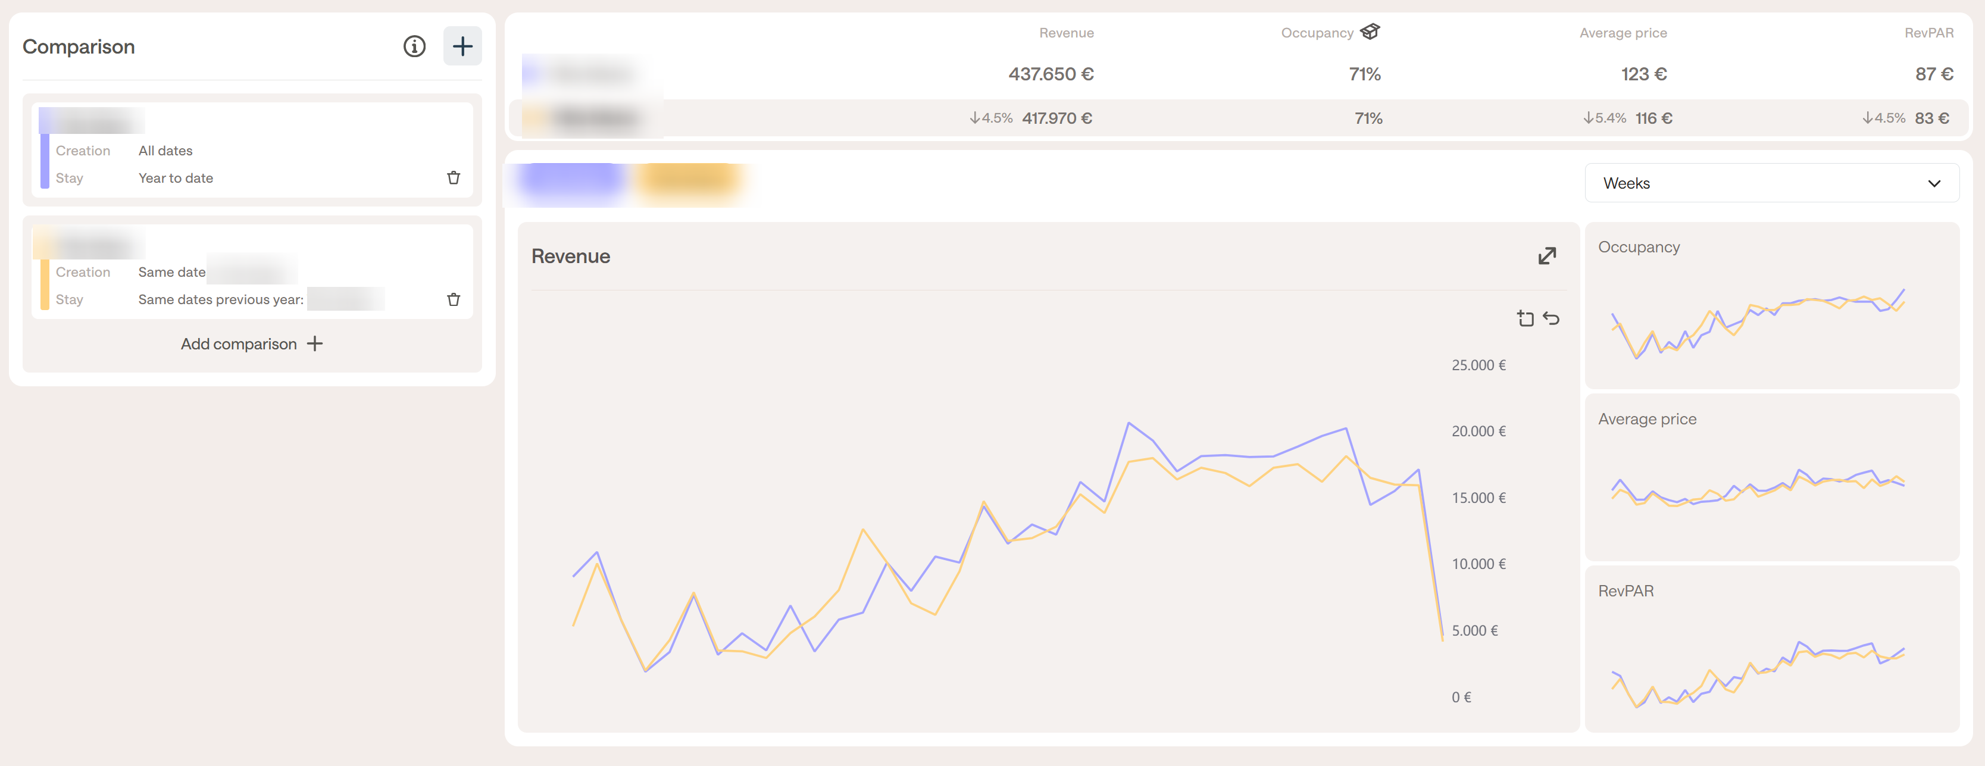
Task: Open the Comparison info icon
Action: (415, 46)
